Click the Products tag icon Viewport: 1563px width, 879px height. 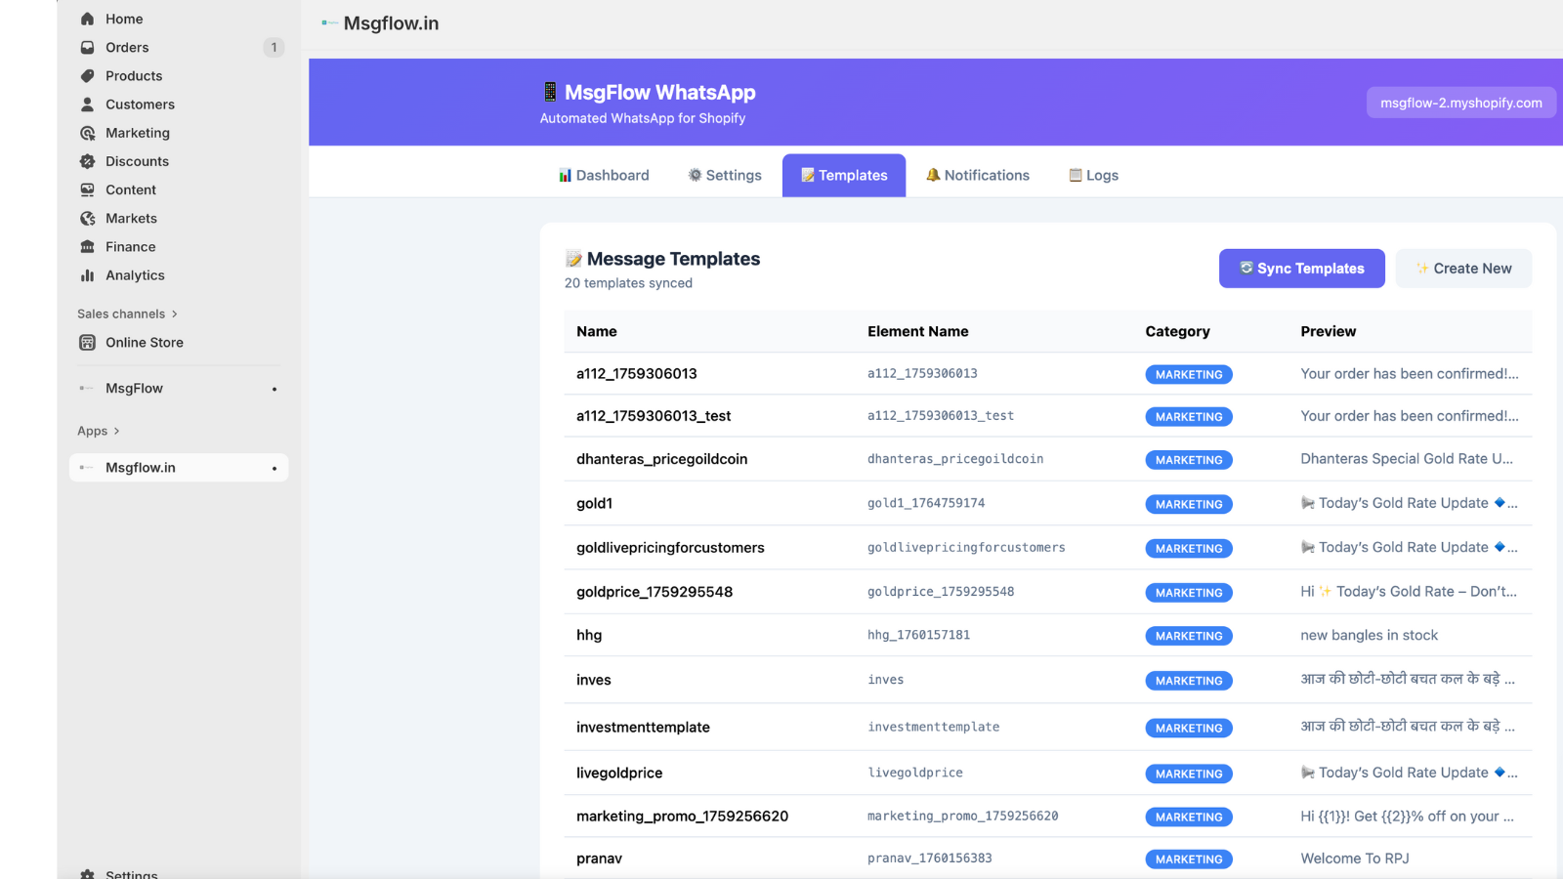coord(87,76)
